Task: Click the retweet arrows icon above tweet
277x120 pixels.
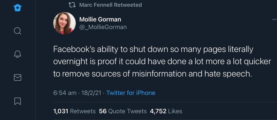Action: (72, 5)
